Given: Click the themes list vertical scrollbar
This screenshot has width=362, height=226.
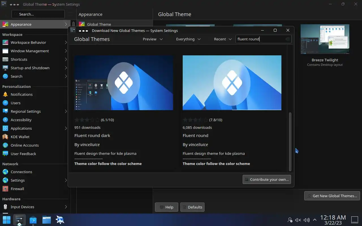Looking at the screenshot, I should 290,141.
